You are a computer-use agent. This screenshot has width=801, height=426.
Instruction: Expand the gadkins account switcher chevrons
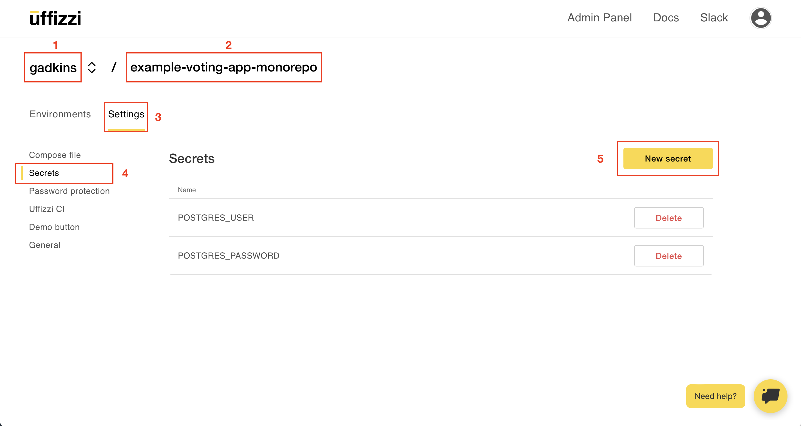(92, 68)
